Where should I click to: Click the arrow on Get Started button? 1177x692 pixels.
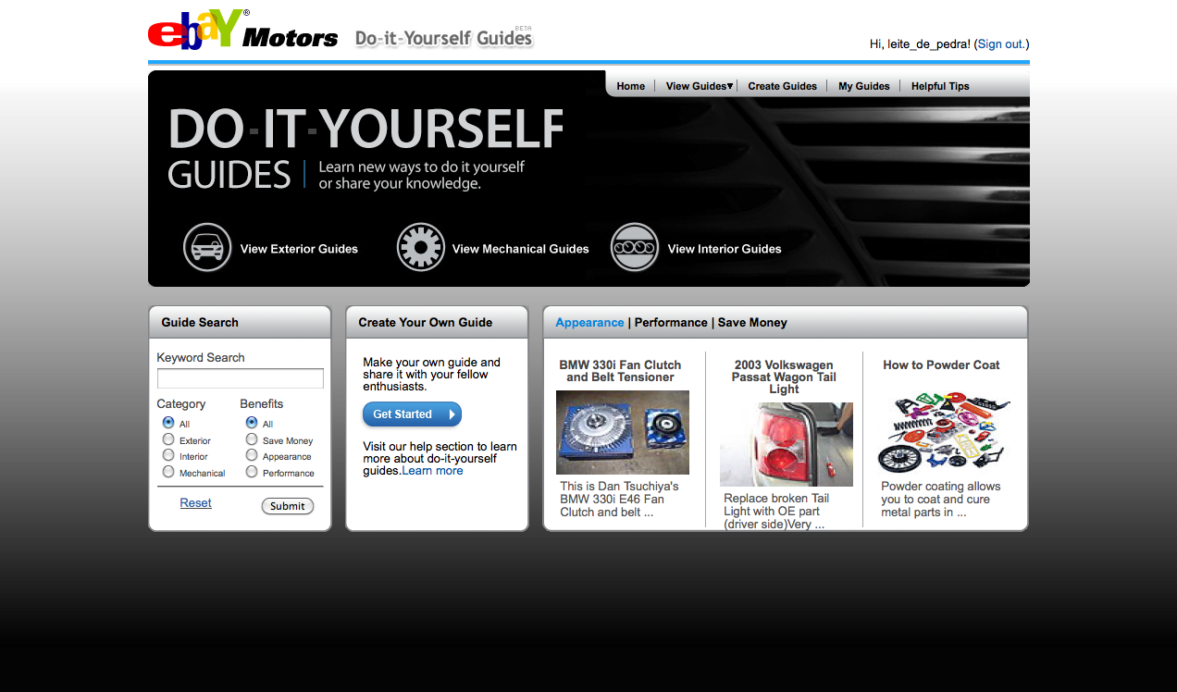(452, 414)
